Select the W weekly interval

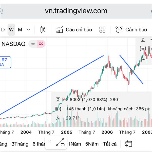(x=11, y=30)
